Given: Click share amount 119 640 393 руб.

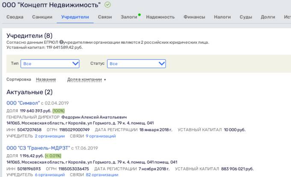Looking at the screenshot, I should [36, 111].
